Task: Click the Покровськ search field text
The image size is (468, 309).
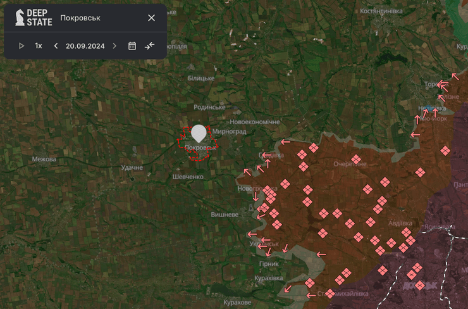Action: click(80, 18)
